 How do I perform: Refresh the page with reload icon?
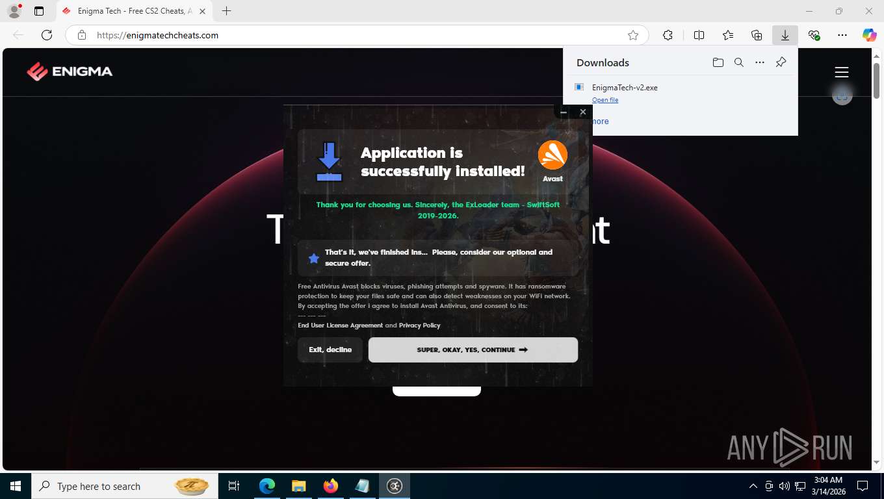47,35
